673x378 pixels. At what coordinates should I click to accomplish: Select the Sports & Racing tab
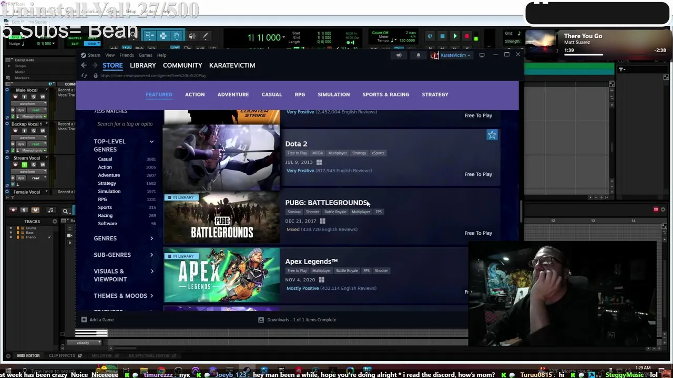point(385,94)
